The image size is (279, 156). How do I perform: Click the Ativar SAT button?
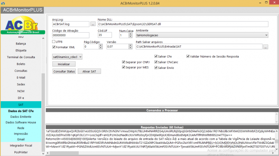tap(89, 71)
